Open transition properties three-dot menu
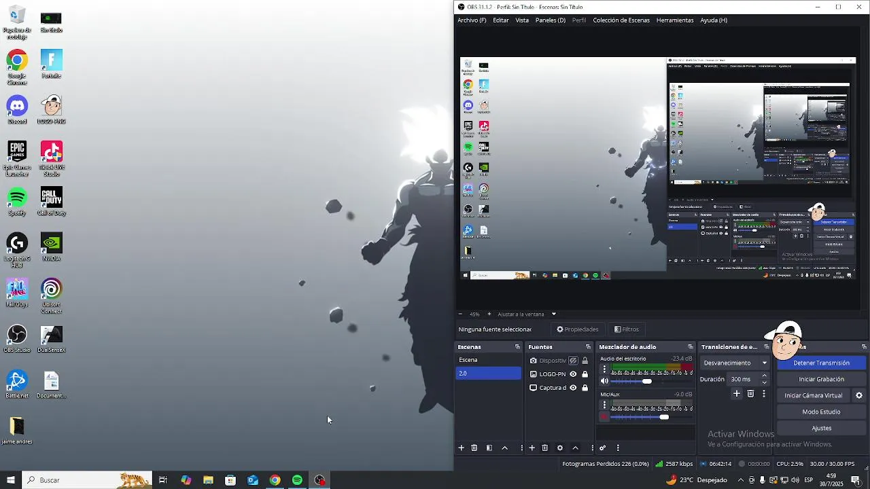The width and height of the screenshot is (870, 489). [x=764, y=394]
